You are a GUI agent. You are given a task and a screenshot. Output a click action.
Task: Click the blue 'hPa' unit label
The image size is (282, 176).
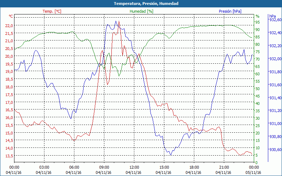click(x=272, y=16)
